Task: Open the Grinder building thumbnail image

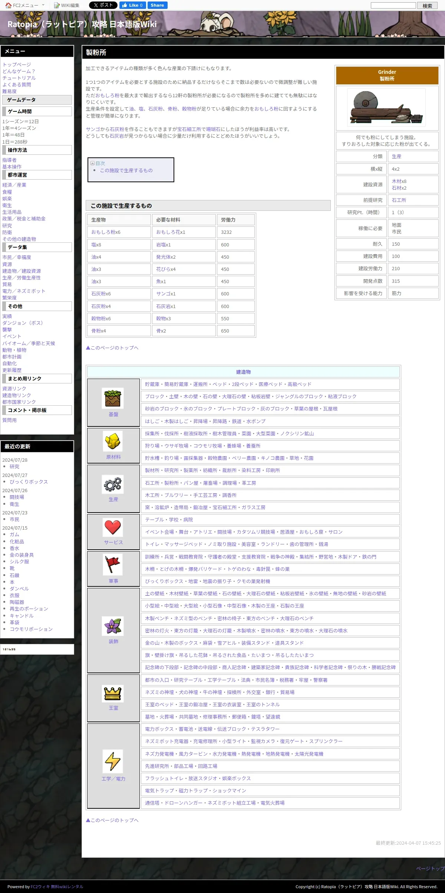Action: (386, 108)
